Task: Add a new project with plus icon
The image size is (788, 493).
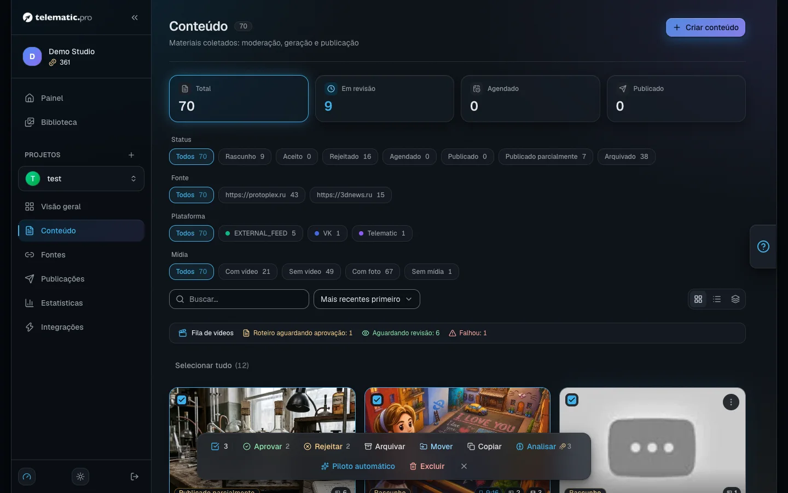Action: pos(131,155)
